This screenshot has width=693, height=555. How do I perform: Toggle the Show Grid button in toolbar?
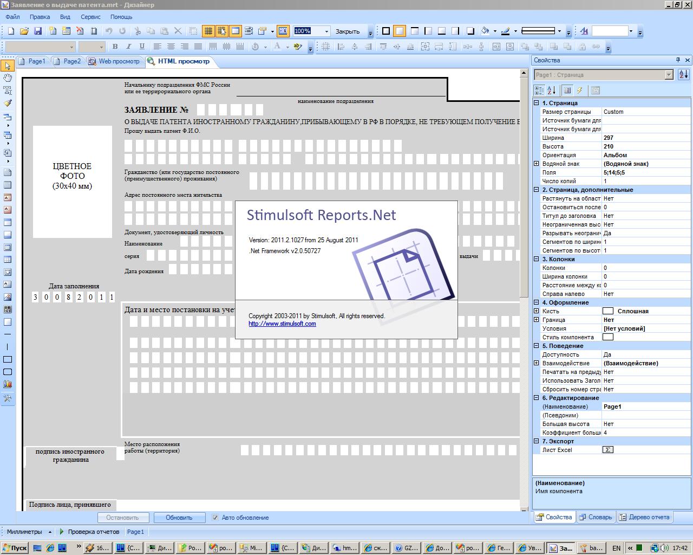[208, 31]
